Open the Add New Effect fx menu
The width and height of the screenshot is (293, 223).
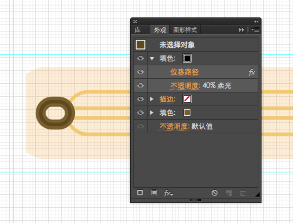coord(169,193)
